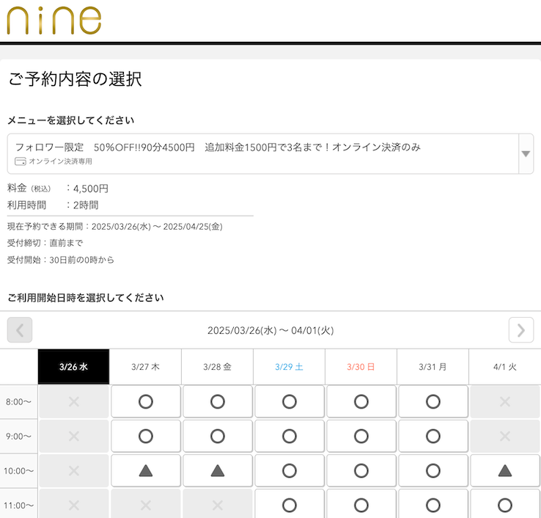
Task: Book 8:00 slot on 3/27 Thursday
Action: [145, 401]
